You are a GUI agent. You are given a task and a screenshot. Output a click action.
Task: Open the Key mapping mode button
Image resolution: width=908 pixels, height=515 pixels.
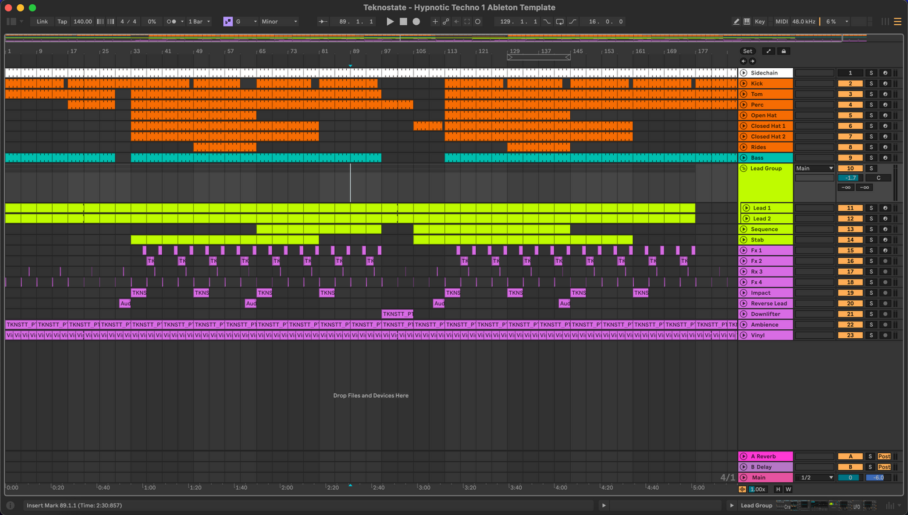[760, 21]
